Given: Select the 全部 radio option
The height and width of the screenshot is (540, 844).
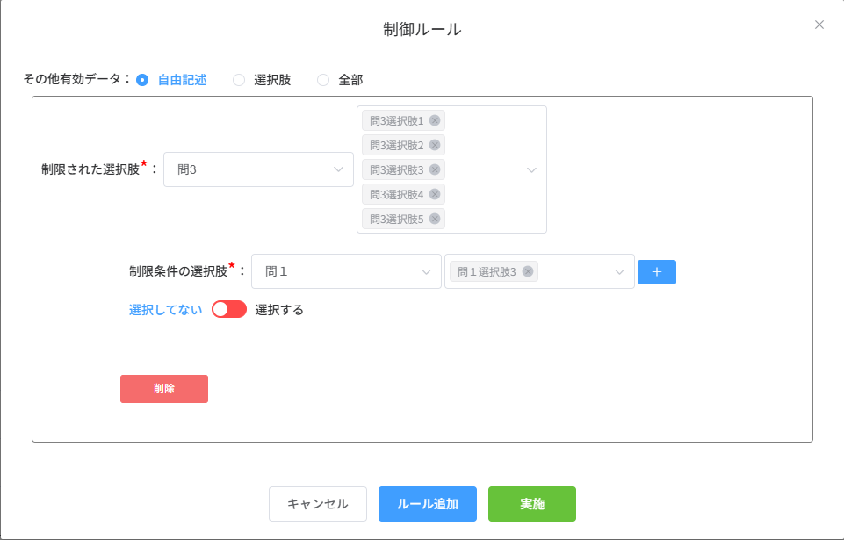Looking at the screenshot, I should [323, 80].
